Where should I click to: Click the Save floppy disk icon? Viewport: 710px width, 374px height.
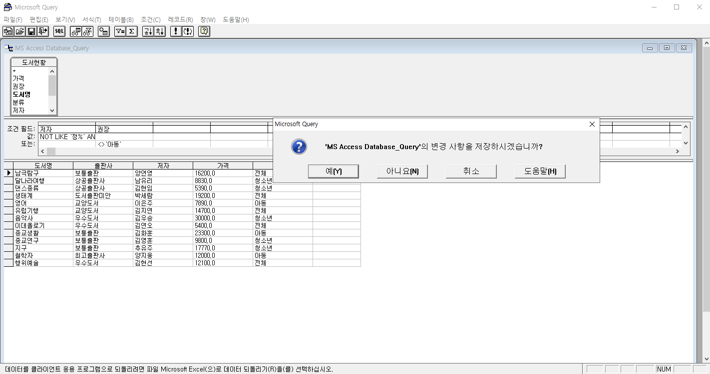point(31,31)
